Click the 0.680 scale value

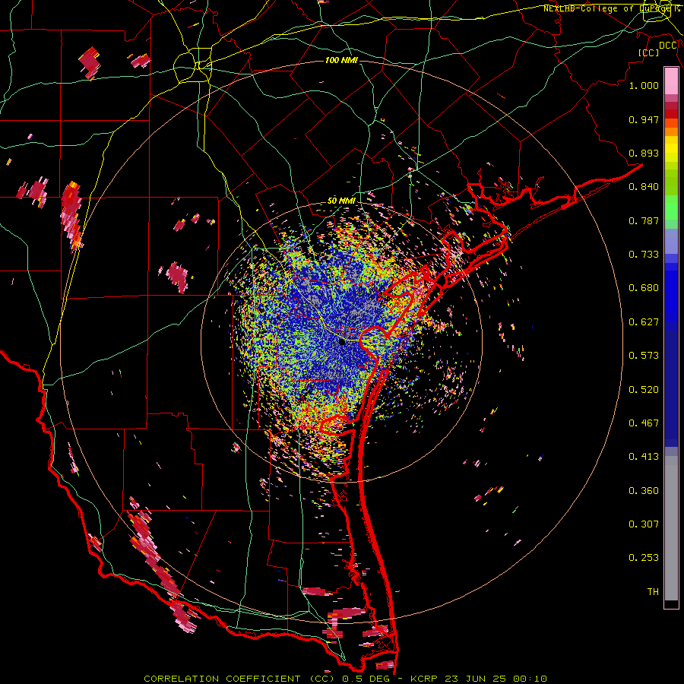coord(644,288)
